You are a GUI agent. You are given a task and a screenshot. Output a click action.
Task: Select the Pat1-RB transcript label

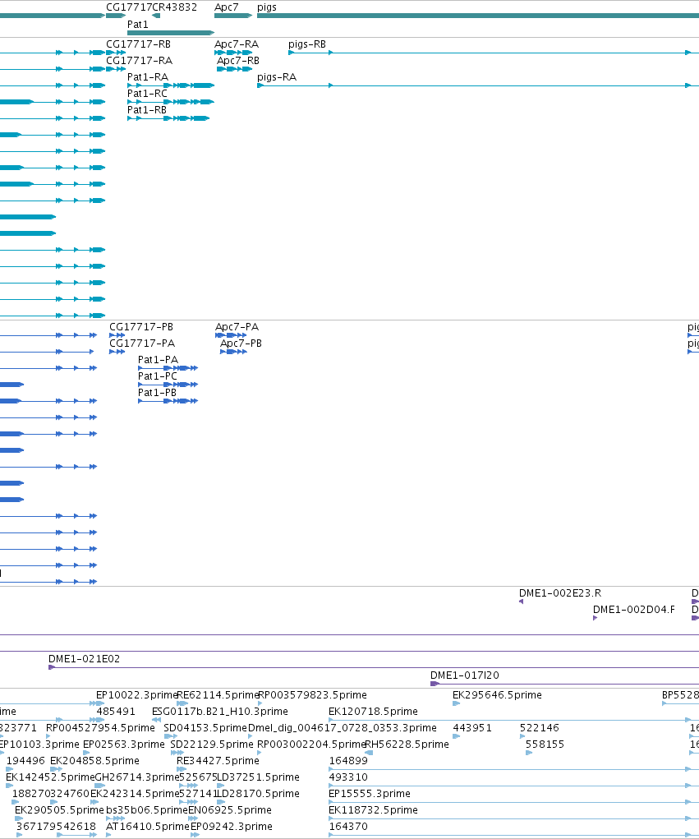pos(147,110)
